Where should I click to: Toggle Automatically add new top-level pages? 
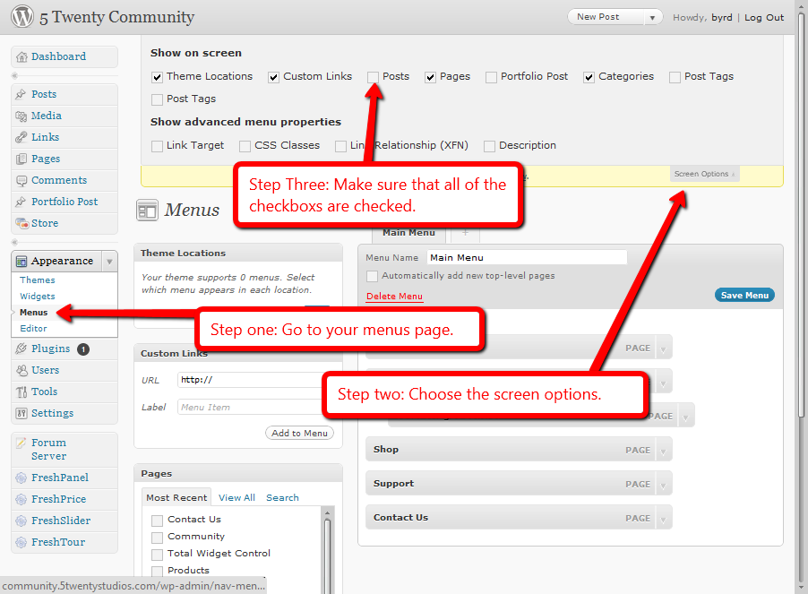pyautogui.click(x=372, y=276)
